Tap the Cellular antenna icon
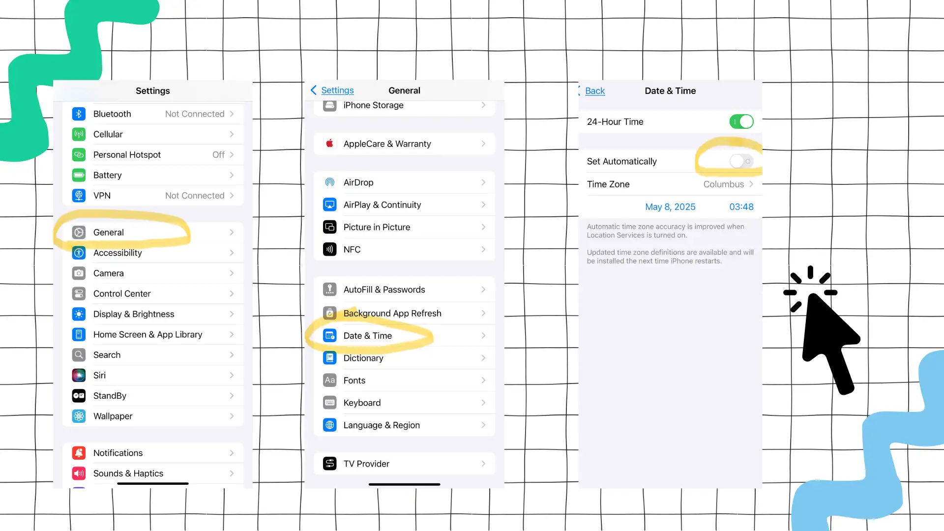This screenshot has height=531, width=944. [x=79, y=134]
